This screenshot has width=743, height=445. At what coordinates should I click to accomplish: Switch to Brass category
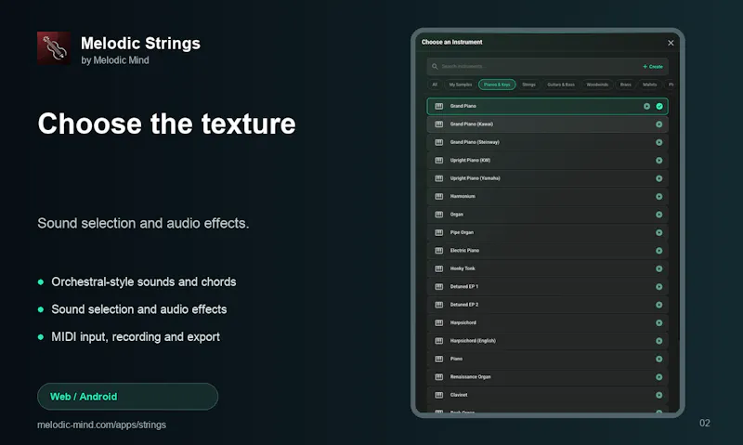[x=625, y=85]
